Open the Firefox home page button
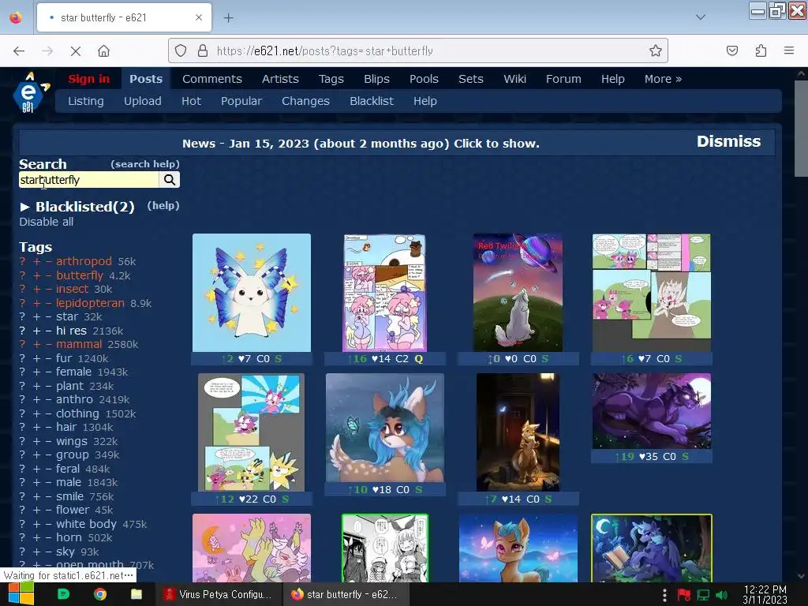 click(x=104, y=51)
